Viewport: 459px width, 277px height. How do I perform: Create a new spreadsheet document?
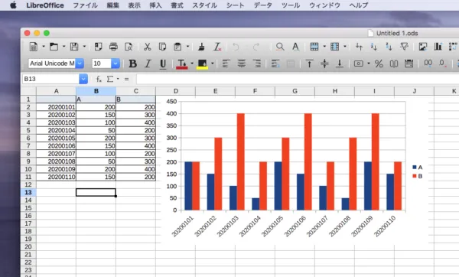coord(34,47)
